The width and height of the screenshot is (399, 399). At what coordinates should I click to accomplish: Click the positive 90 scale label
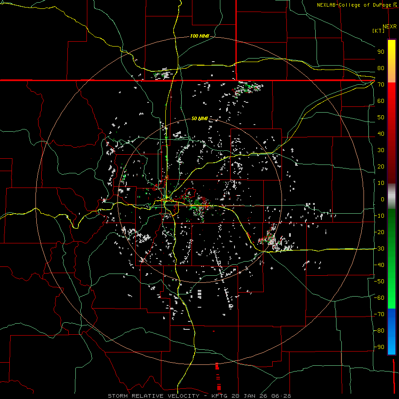pos(381,52)
